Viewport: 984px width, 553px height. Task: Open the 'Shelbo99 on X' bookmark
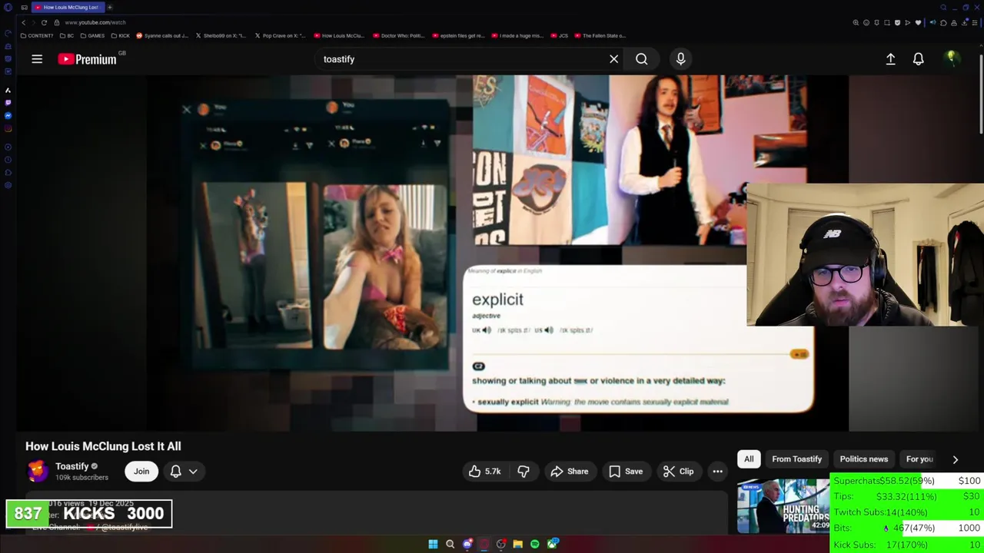click(x=221, y=35)
